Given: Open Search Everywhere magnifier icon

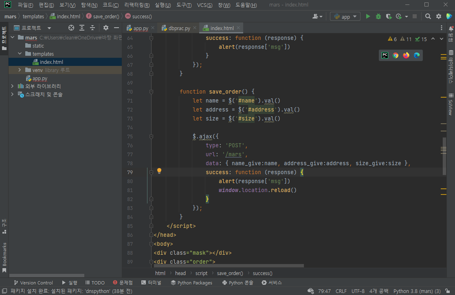Looking at the screenshot, I should coord(428,17).
